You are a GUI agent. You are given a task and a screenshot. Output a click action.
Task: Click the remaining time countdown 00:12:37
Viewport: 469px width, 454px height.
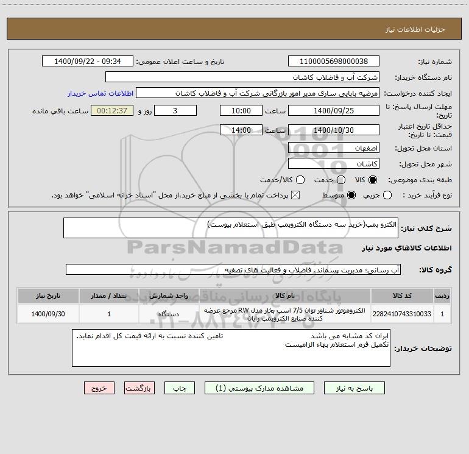coord(112,110)
